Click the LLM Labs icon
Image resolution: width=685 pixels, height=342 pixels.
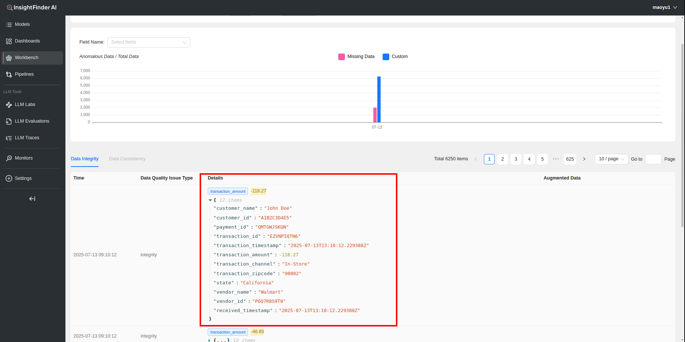point(9,105)
